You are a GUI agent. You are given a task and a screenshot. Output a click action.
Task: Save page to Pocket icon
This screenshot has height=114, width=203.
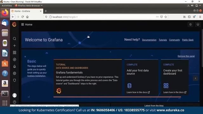click(x=161, y=17)
